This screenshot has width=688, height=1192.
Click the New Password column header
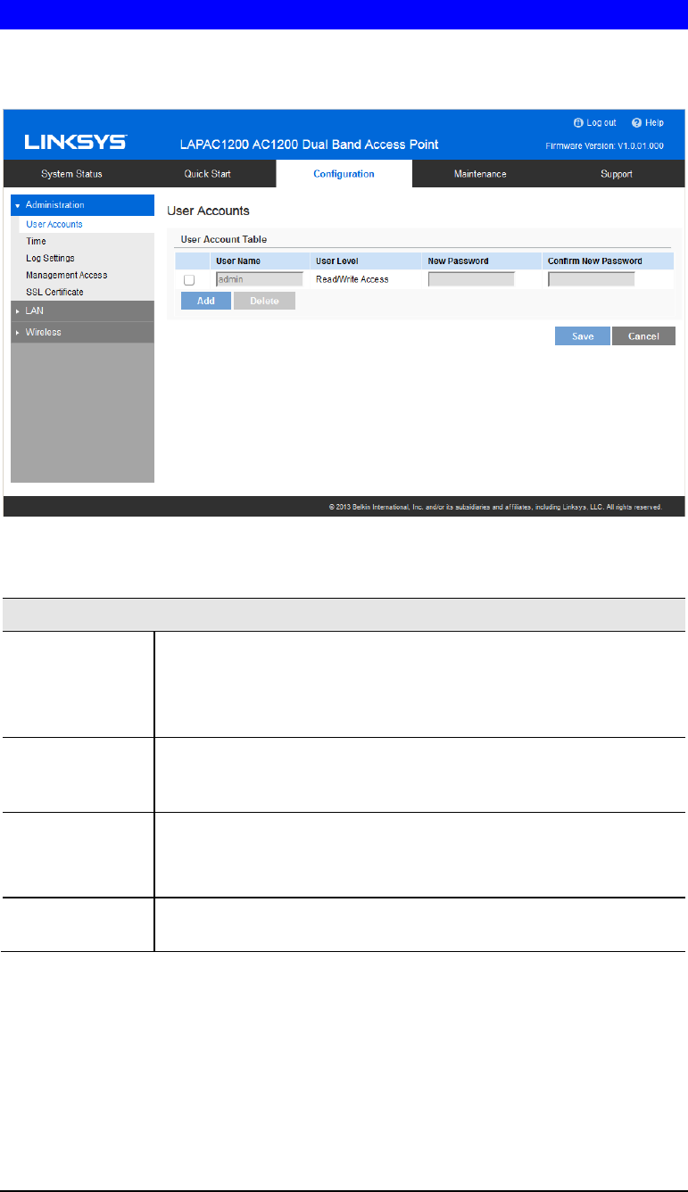[459, 261]
